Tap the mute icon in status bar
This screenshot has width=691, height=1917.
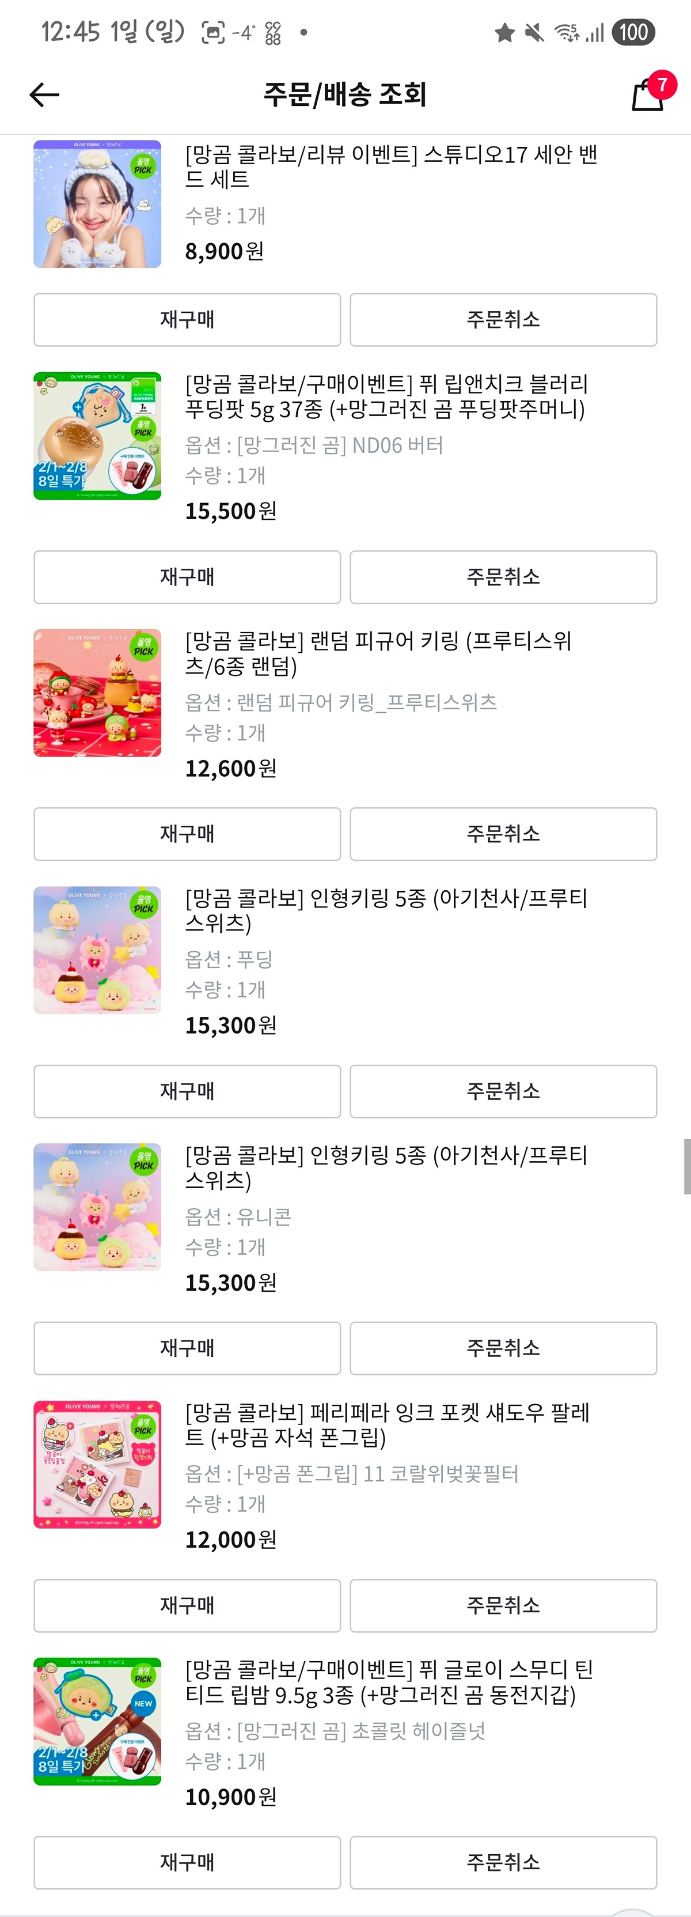534,32
